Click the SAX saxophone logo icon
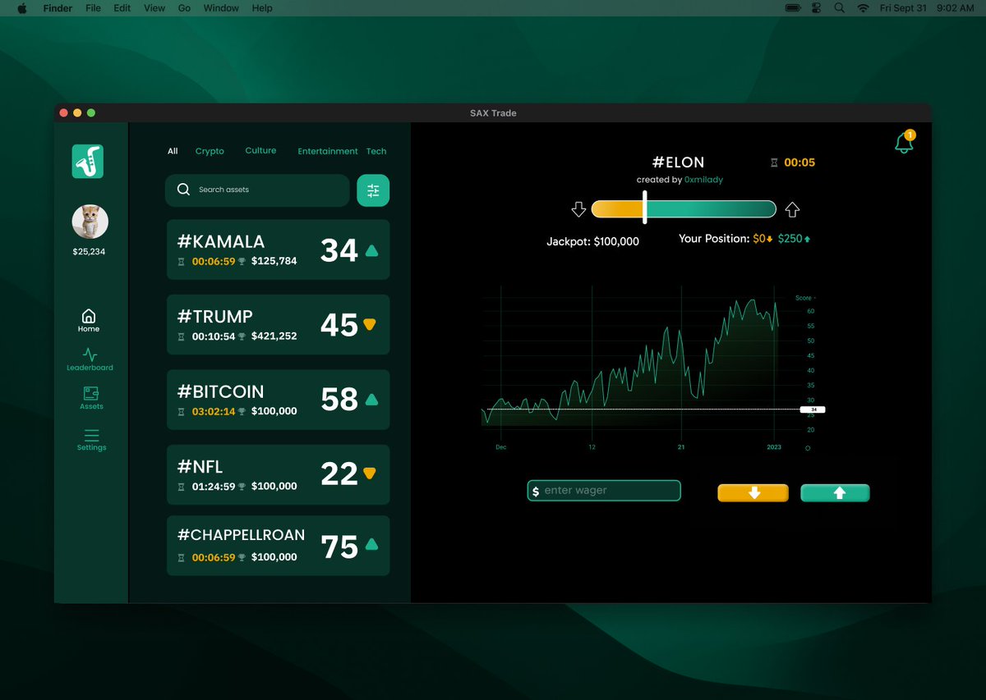The image size is (986, 700). click(x=88, y=161)
